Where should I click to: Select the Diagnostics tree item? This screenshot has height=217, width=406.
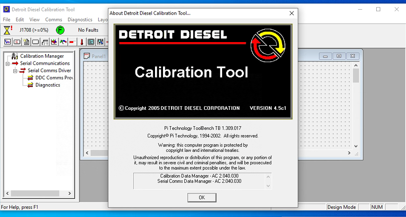pyautogui.click(x=48, y=85)
